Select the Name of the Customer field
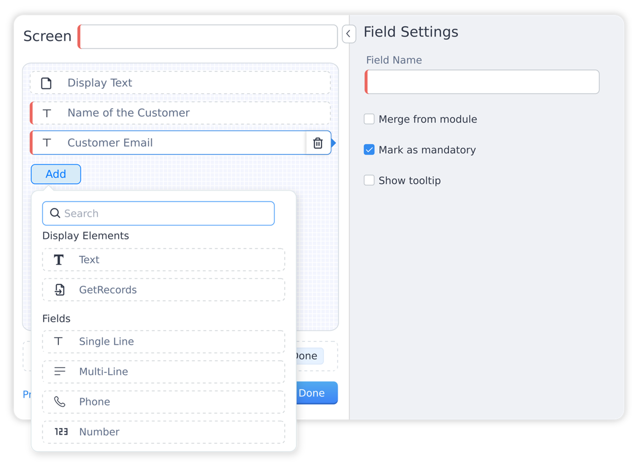Screen dimensions: 638x468 tap(180, 113)
